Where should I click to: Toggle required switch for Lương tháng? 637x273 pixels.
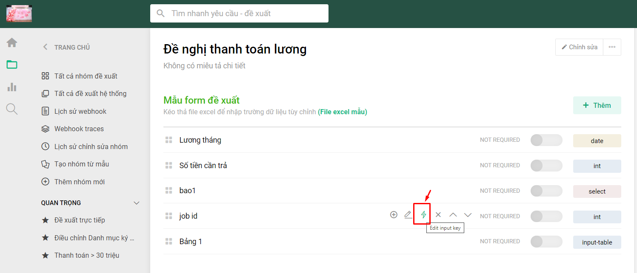point(546,140)
